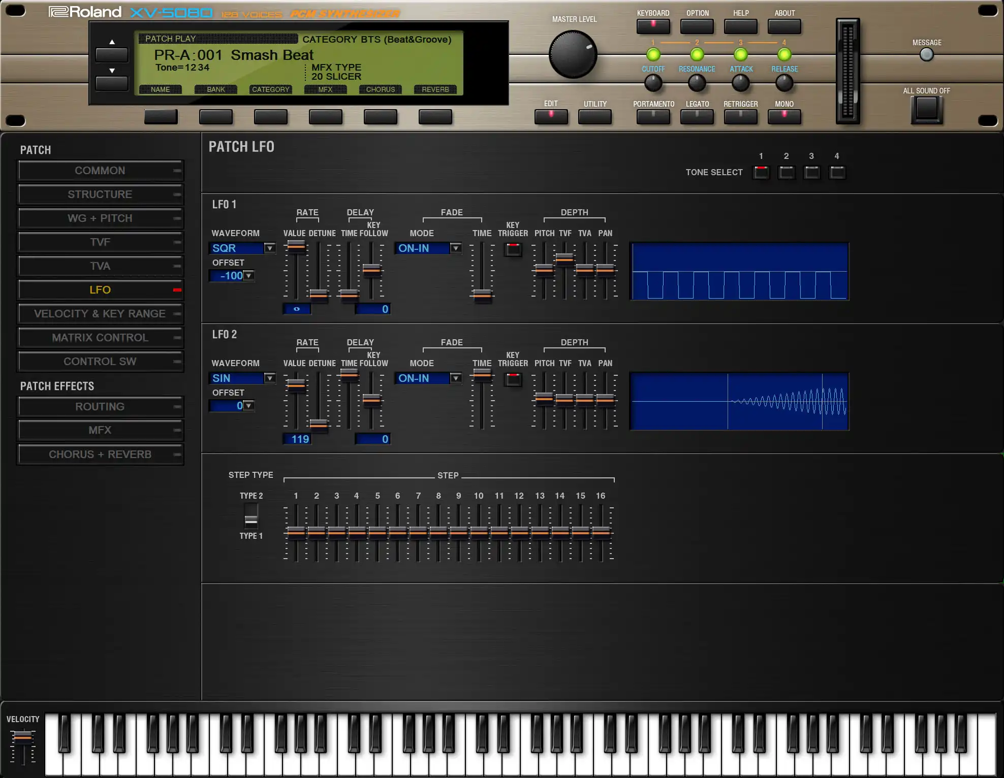Viewport: 1004px width, 778px height.
Task: Click the Release knob
Action: (x=784, y=83)
